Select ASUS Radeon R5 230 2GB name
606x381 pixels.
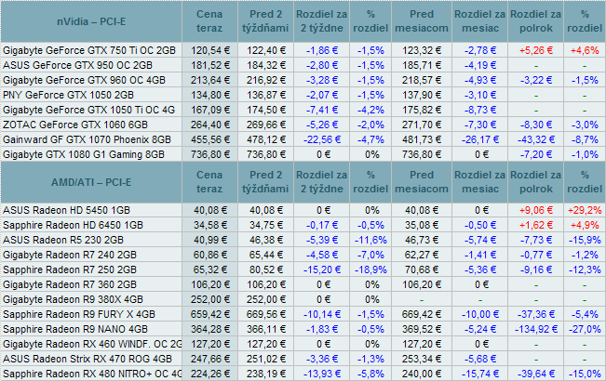pos(63,240)
